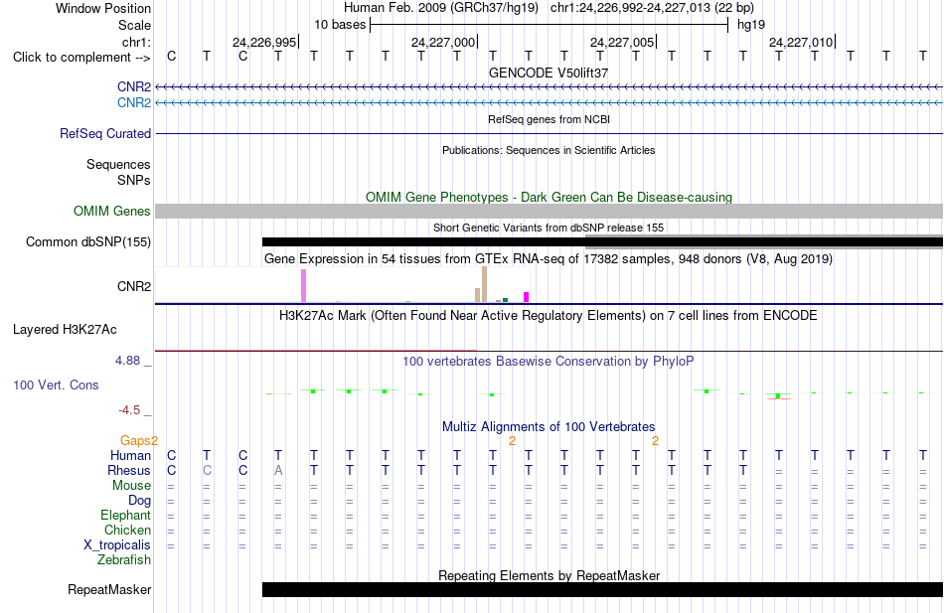944x613 pixels.
Task: Click the "Gene Expression in 54 tissues" GTEx title
Action: (549, 259)
